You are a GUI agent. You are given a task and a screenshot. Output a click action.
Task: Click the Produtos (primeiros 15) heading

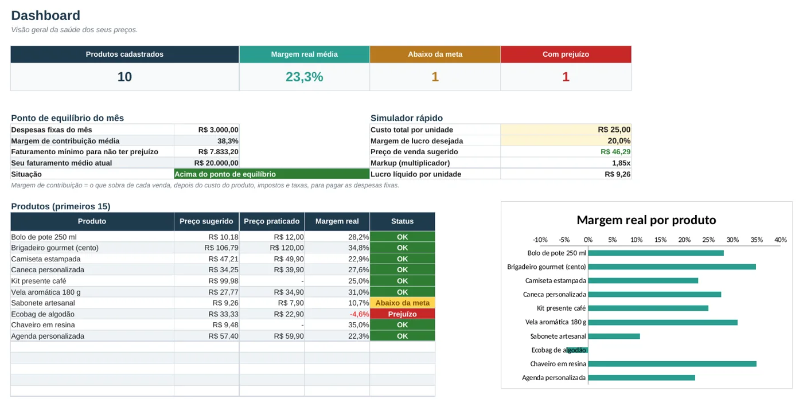click(61, 206)
